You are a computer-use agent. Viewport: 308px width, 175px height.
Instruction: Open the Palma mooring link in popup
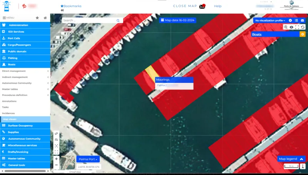[168, 85]
